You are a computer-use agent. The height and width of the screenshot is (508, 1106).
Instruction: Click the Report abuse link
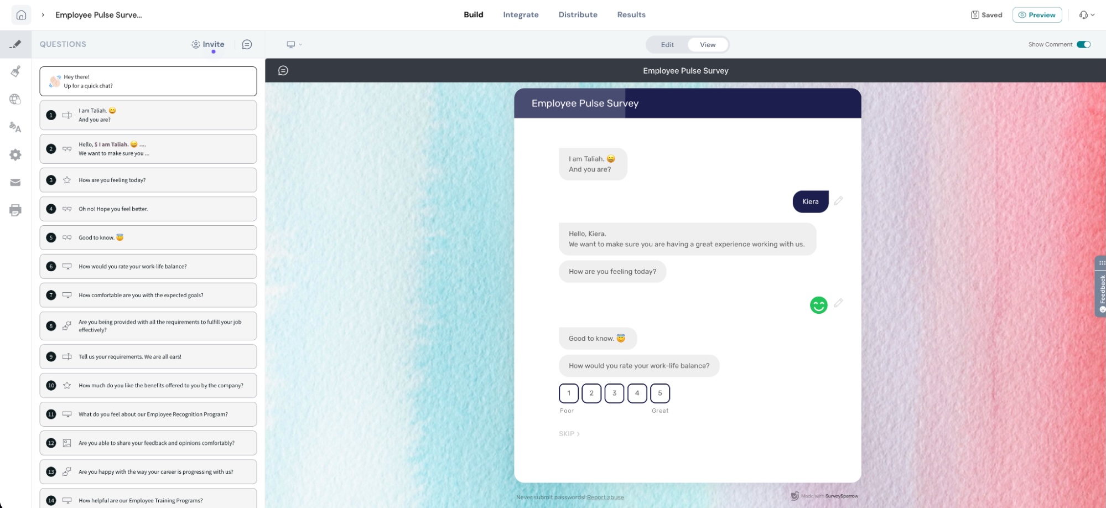(x=606, y=497)
